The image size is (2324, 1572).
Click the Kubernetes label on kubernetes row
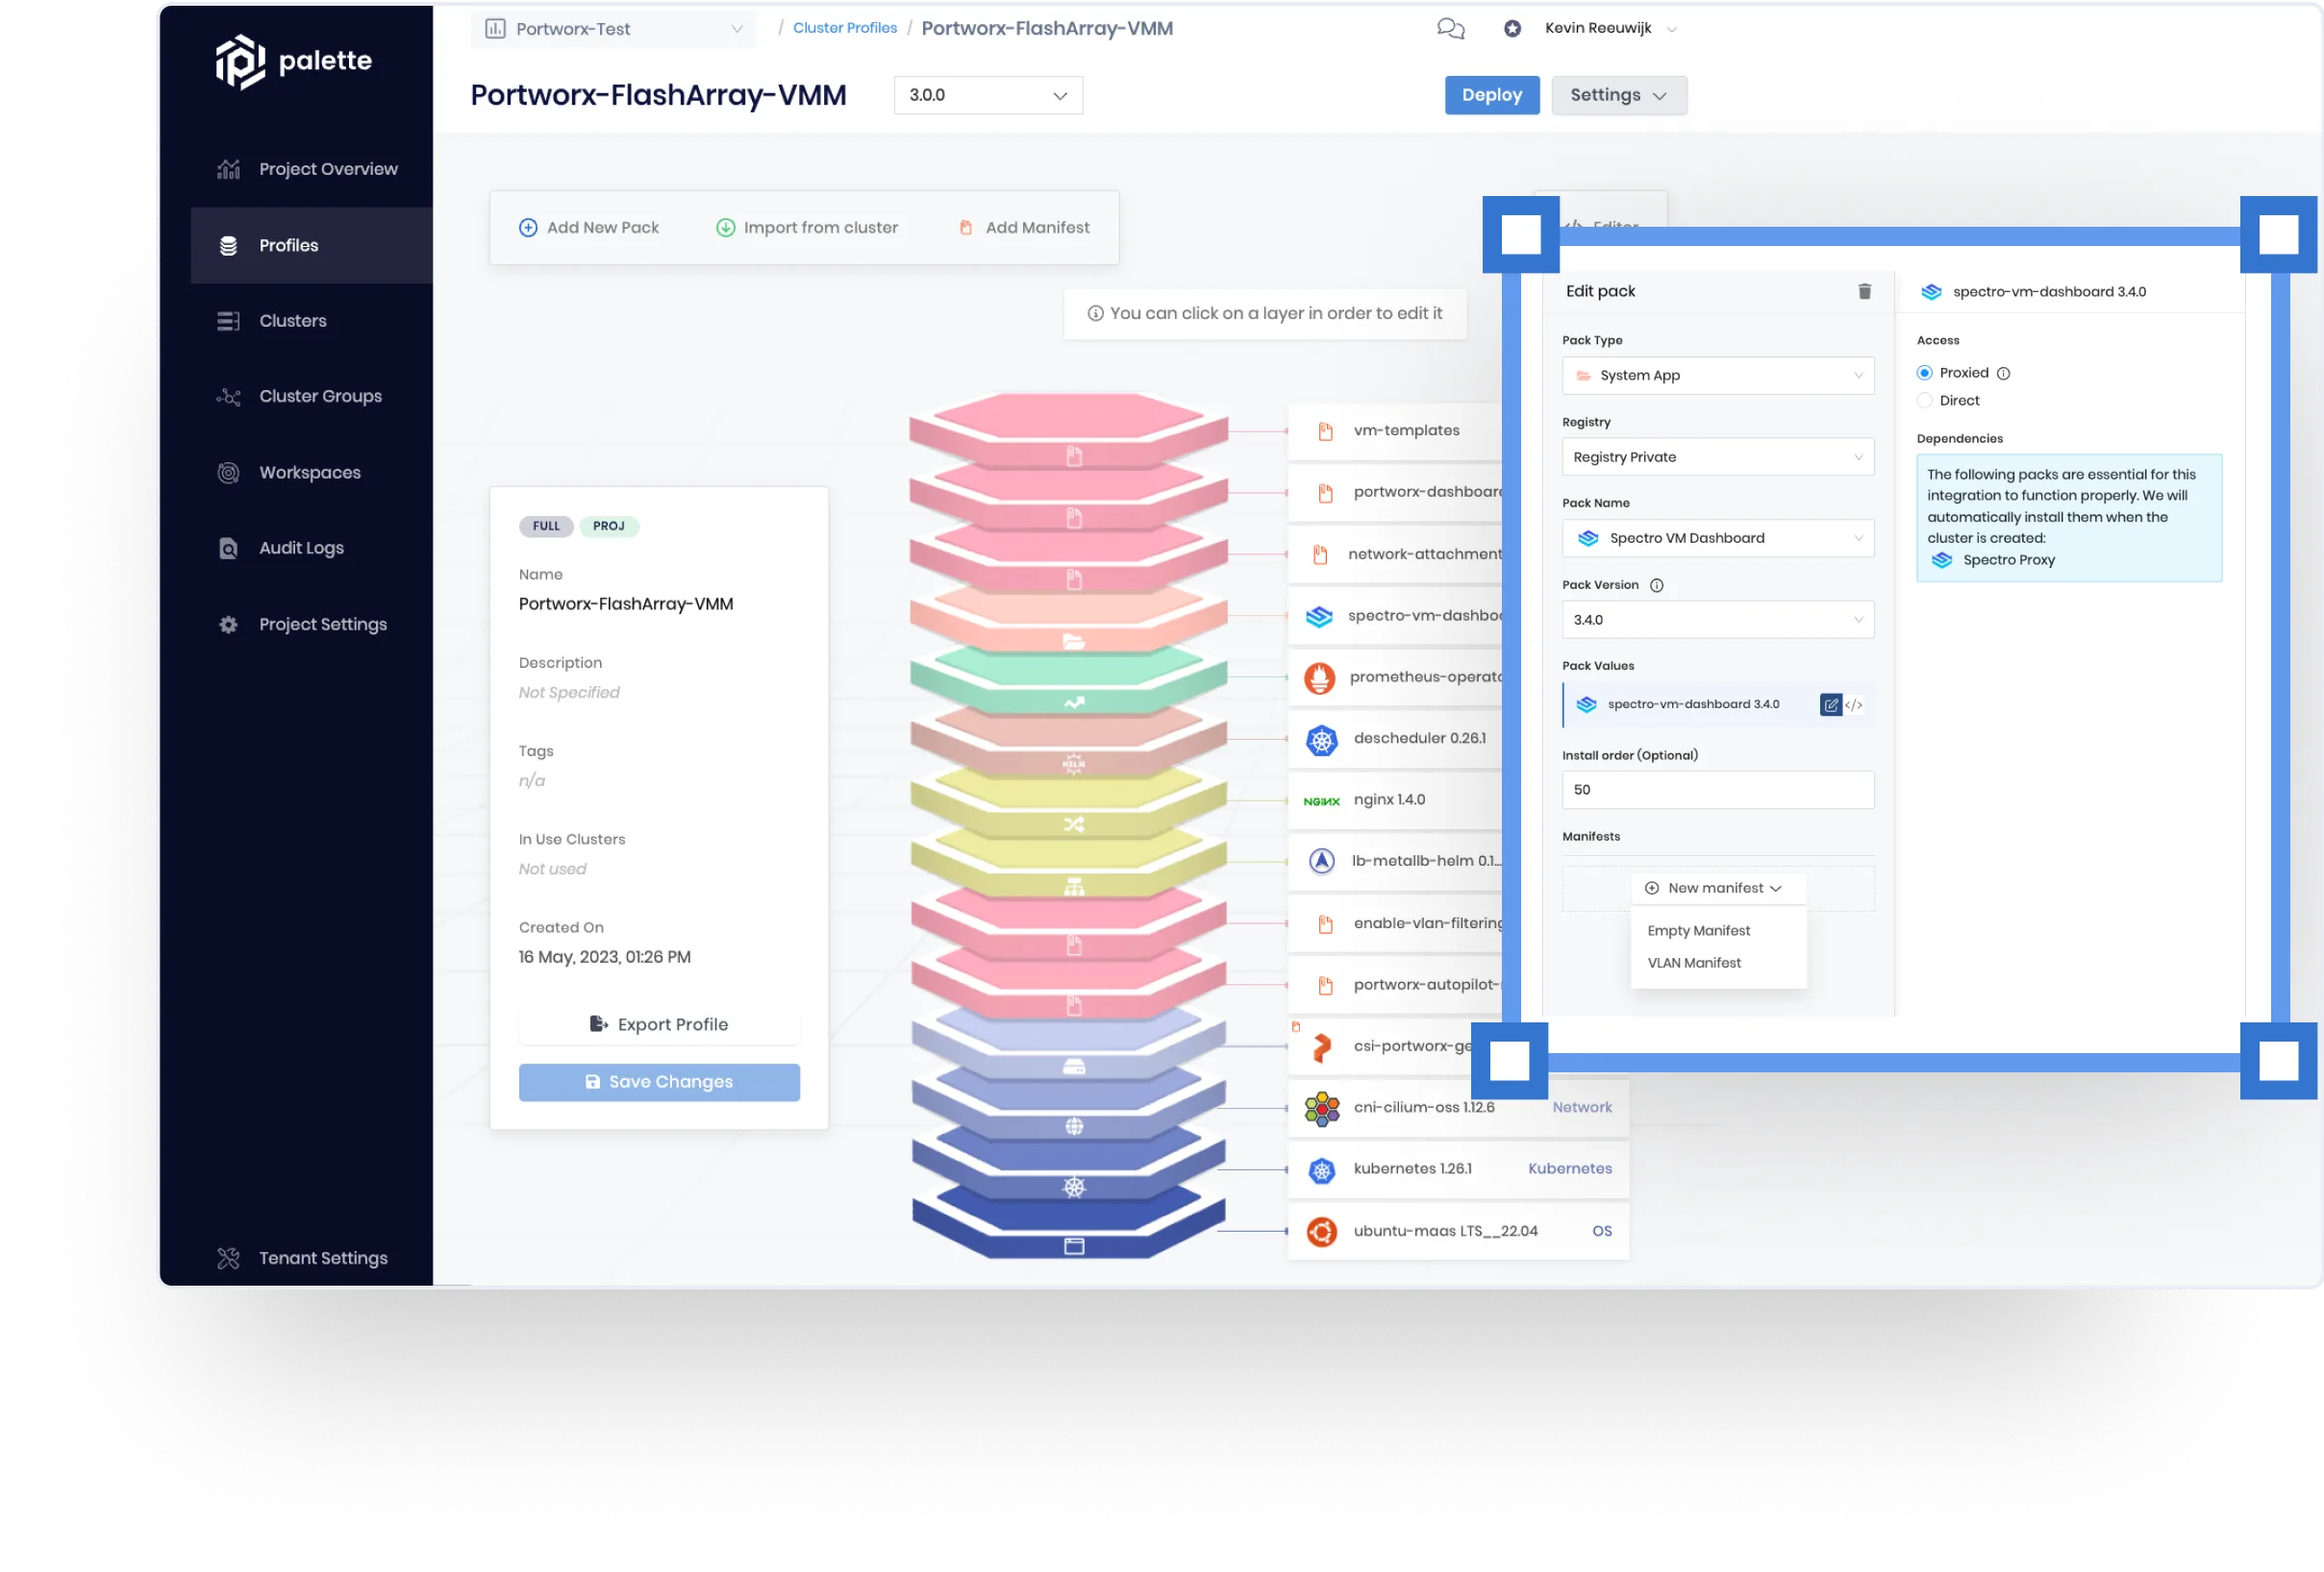pyautogui.click(x=1570, y=1169)
